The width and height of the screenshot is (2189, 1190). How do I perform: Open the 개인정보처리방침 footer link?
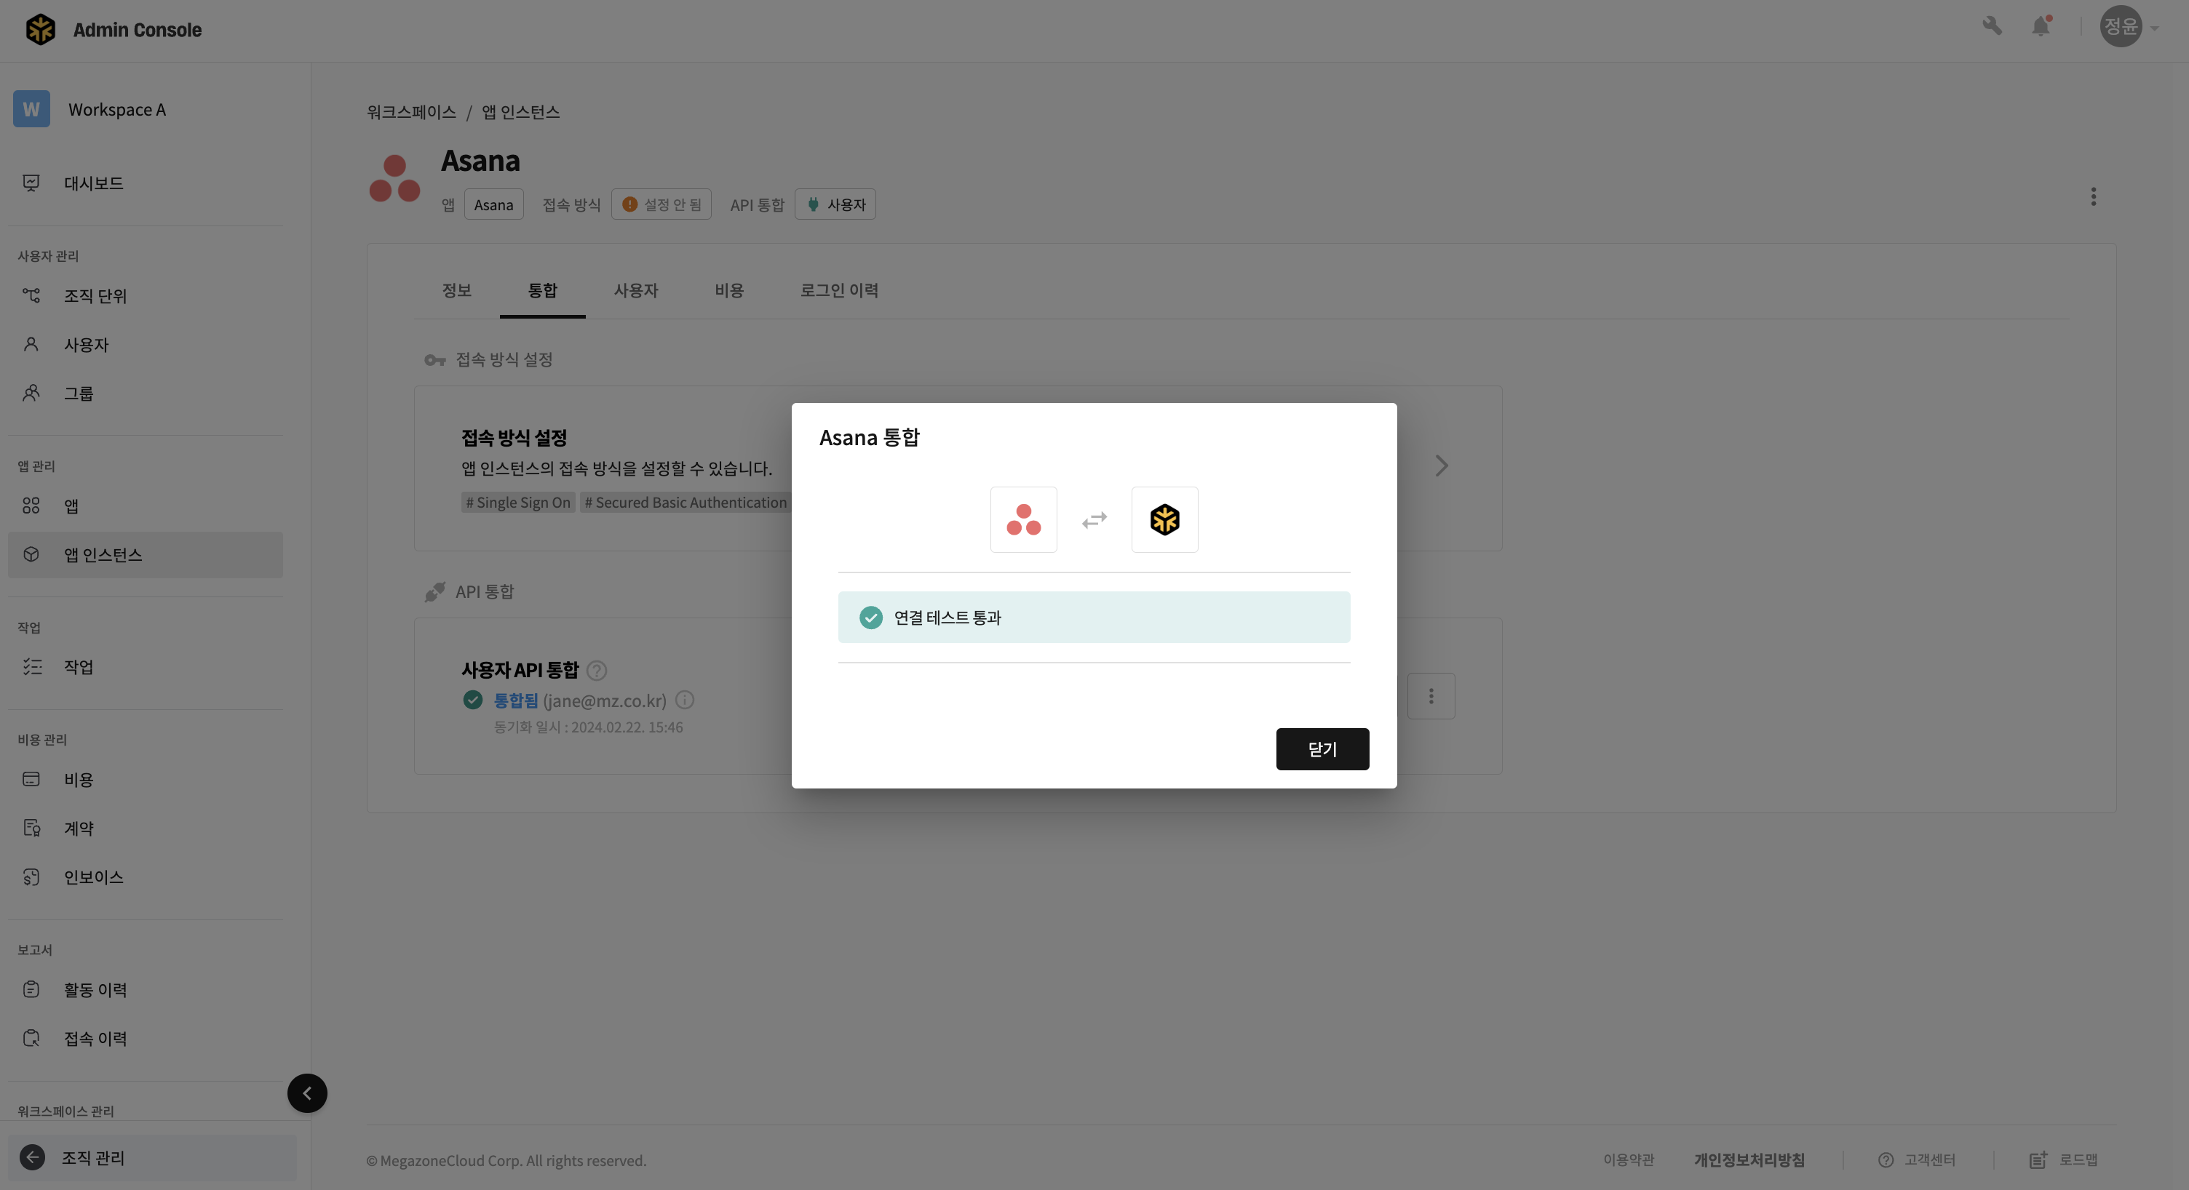[x=1749, y=1160]
